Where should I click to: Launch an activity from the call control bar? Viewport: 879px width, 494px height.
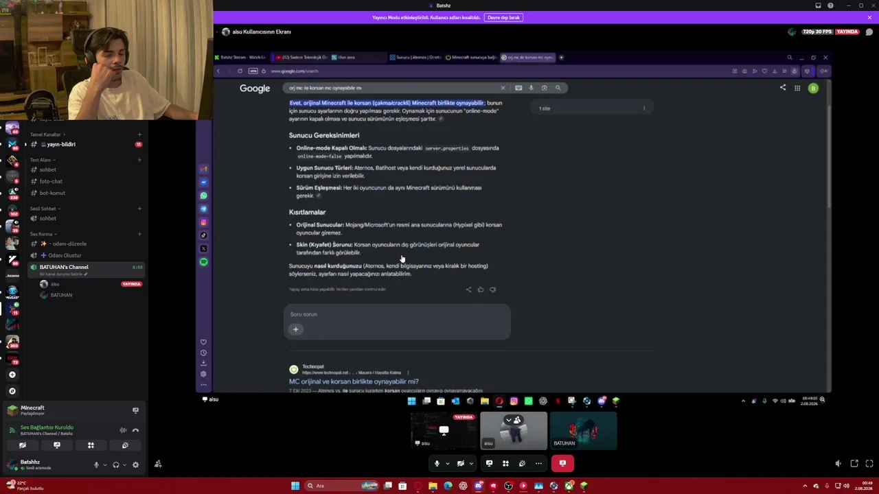[505, 464]
